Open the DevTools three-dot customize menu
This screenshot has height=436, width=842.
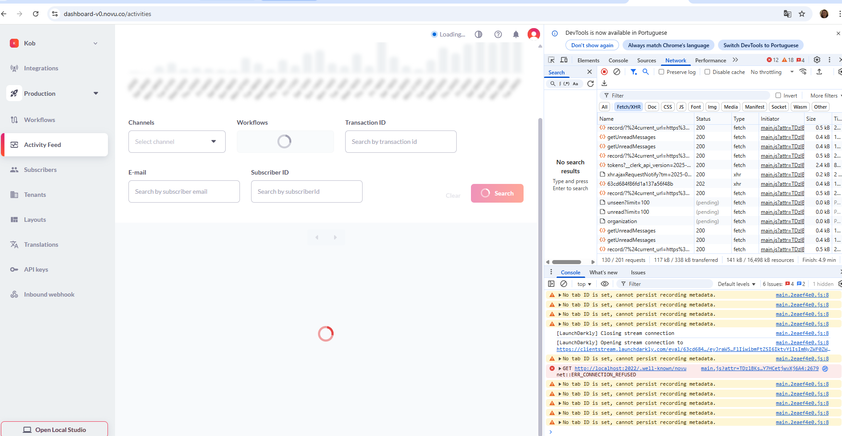(x=830, y=60)
